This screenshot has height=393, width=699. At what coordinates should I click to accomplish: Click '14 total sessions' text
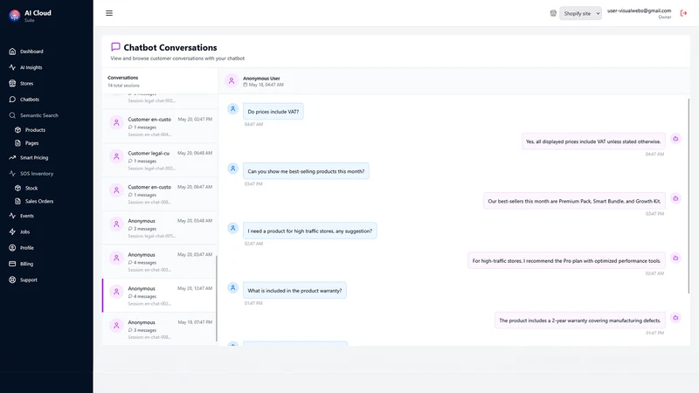123,86
